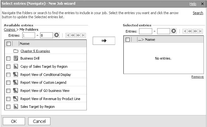The image size is (207, 127).
Task: Click the Copy of Sales Target report icon
Action: click(x=16, y=66)
